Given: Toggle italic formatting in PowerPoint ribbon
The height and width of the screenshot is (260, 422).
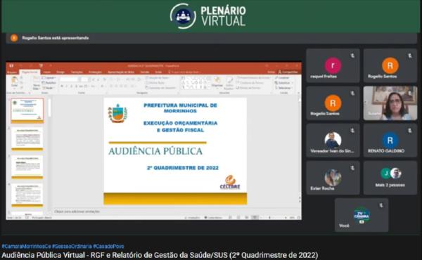Looking at the screenshot, I should (x=67, y=86).
